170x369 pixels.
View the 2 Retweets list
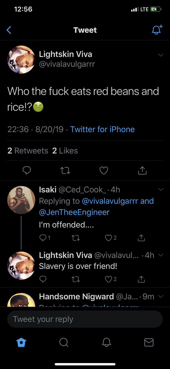28,150
